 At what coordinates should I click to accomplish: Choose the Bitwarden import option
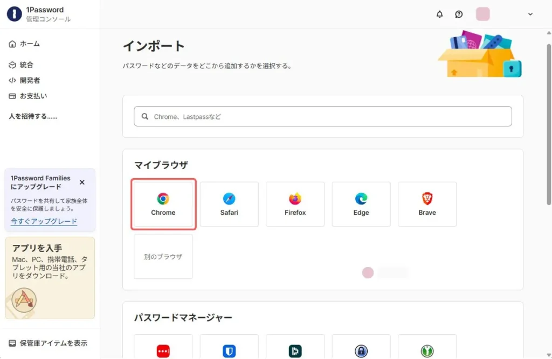point(229,350)
